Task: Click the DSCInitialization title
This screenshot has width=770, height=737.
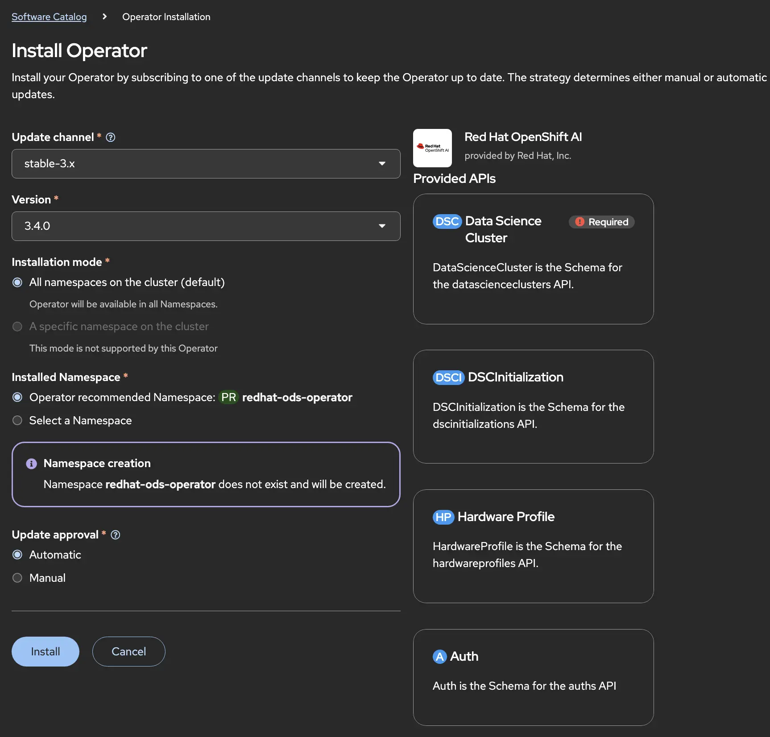Action: 516,377
